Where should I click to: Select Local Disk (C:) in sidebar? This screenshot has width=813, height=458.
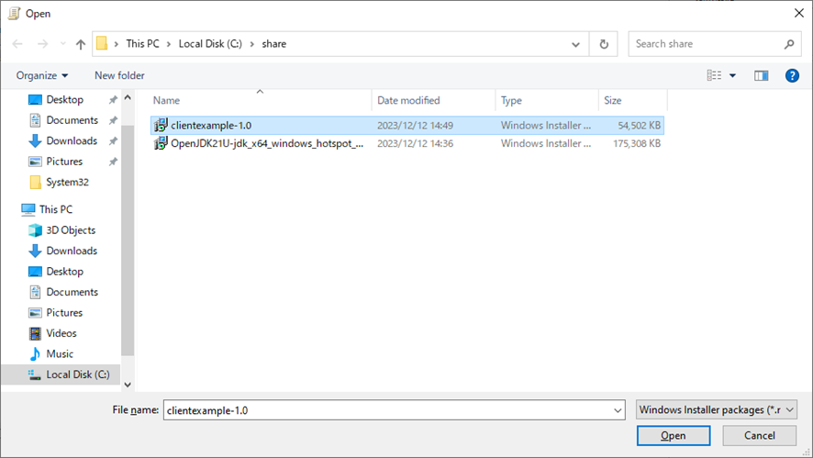click(61, 374)
